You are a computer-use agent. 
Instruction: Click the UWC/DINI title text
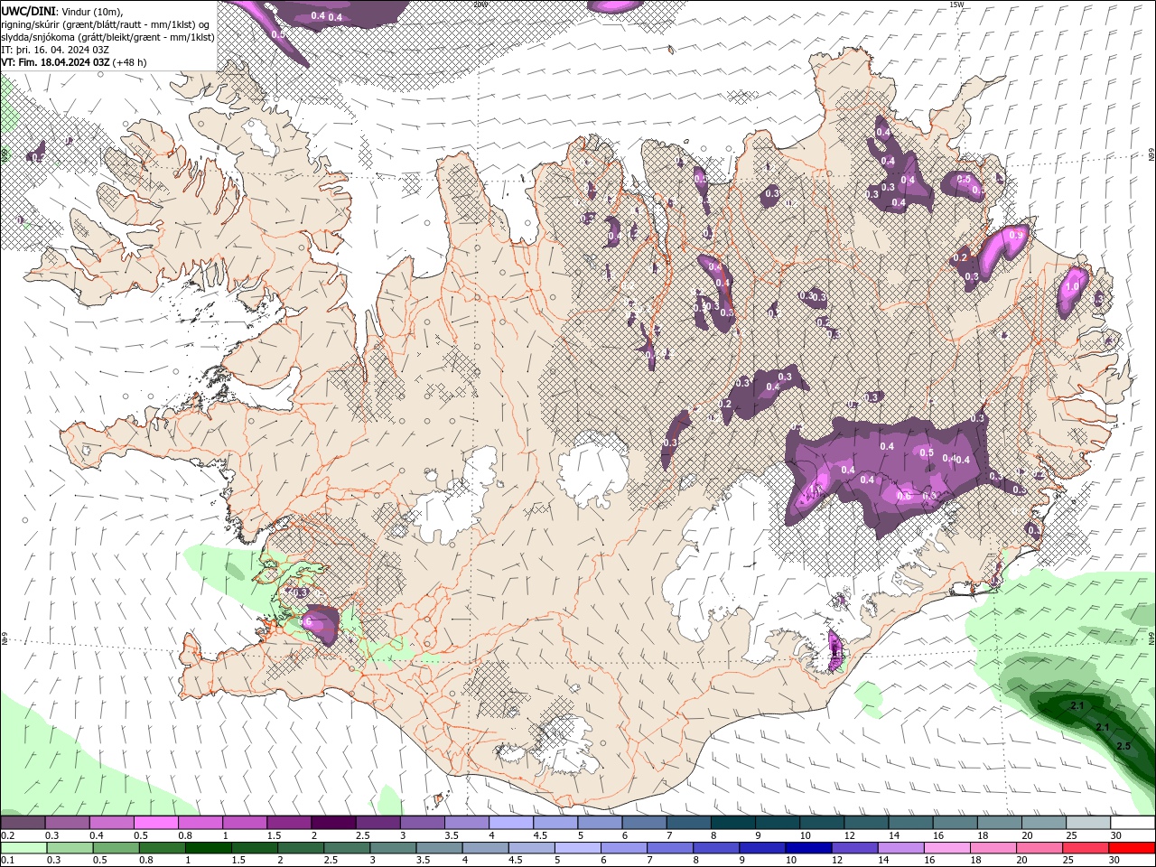tap(27, 11)
